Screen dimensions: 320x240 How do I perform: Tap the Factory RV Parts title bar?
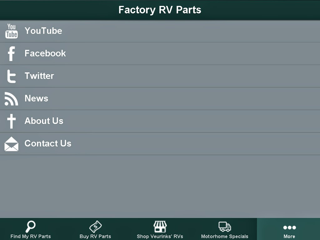point(160,10)
